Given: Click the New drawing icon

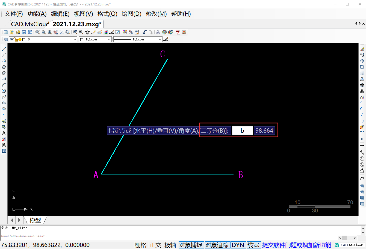Looking at the screenshot, I should (x=6, y=32).
